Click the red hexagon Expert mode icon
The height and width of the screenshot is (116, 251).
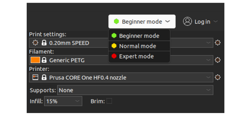point(114,56)
